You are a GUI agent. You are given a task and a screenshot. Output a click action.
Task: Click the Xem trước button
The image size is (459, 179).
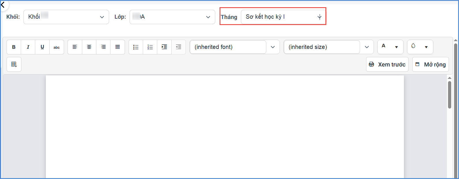coord(387,64)
